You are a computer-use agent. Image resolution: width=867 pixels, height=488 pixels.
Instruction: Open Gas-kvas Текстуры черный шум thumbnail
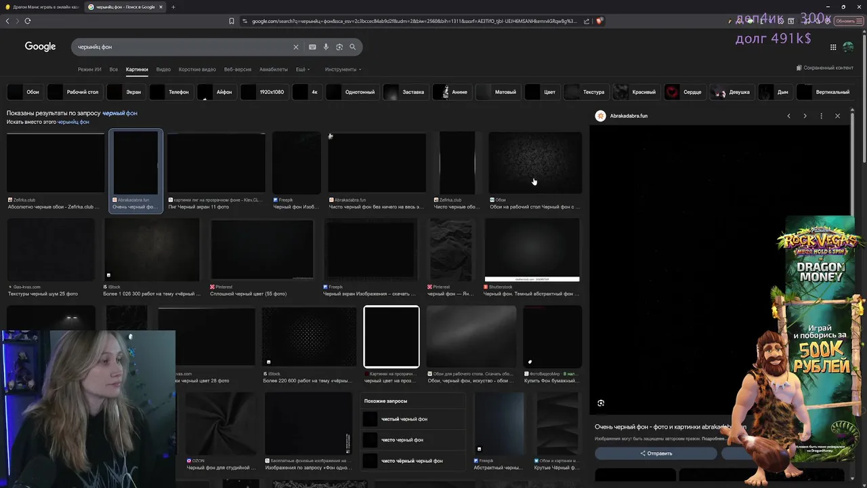(x=51, y=250)
